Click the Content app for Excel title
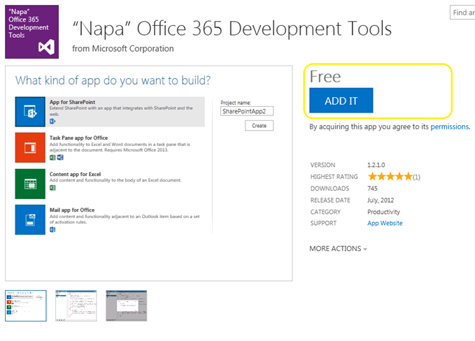475x341 pixels. (x=75, y=174)
